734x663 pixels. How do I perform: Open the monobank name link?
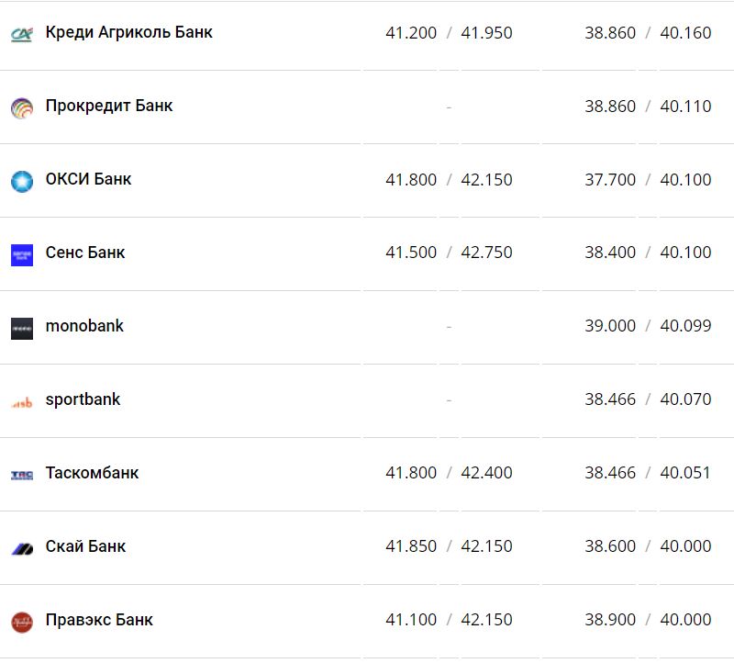(x=84, y=326)
